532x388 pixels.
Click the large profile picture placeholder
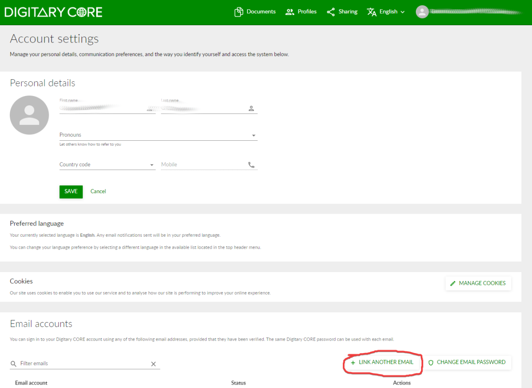click(x=29, y=115)
